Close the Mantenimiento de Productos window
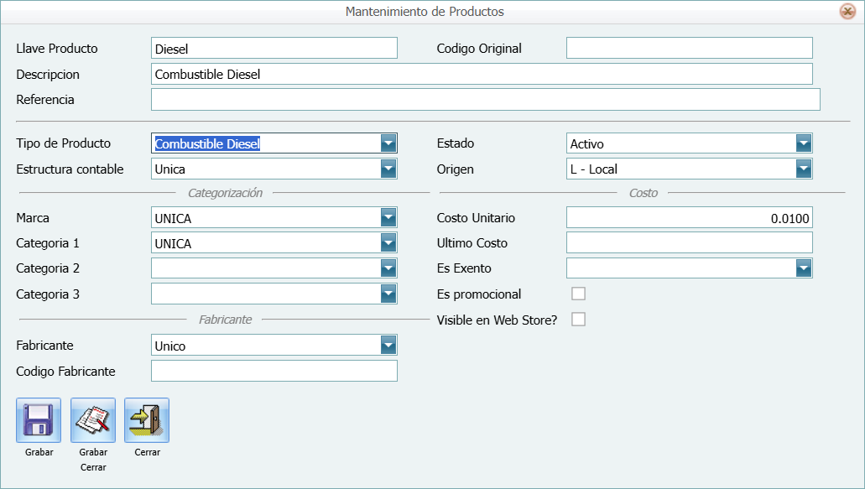This screenshot has height=489, width=865. (847, 12)
